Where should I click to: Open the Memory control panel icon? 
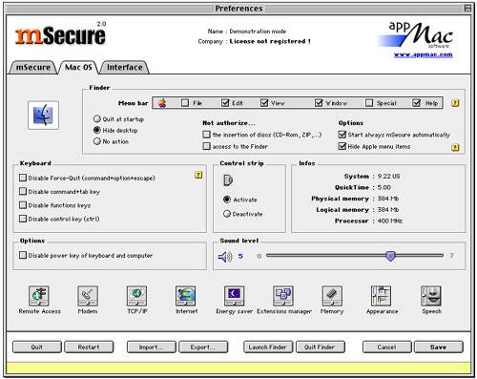pos(332,296)
